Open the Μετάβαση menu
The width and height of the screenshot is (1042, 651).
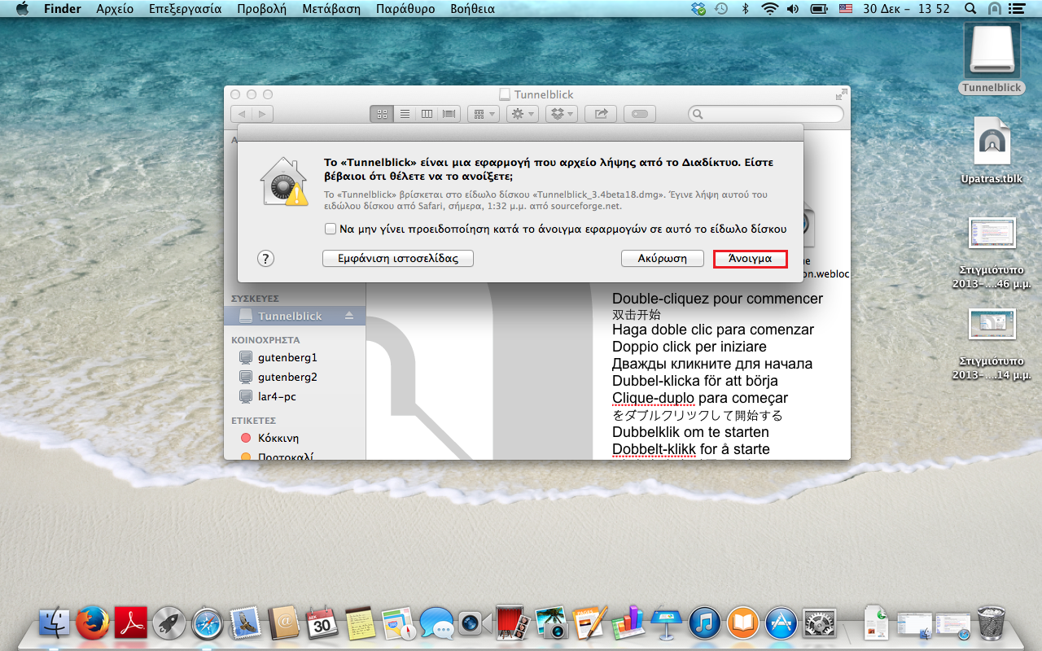tap(331, 9)
